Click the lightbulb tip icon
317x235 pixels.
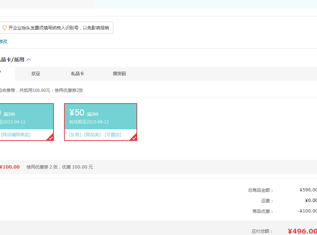click(4, 28)
